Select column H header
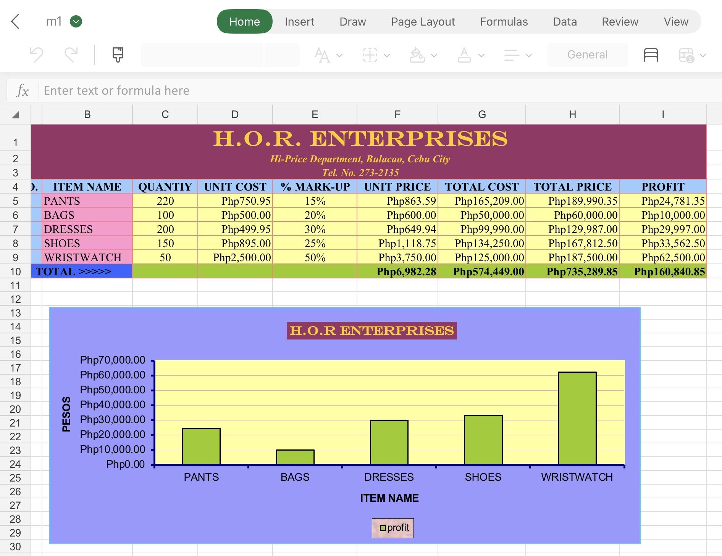The image size is (722, 556). [572, 115]
